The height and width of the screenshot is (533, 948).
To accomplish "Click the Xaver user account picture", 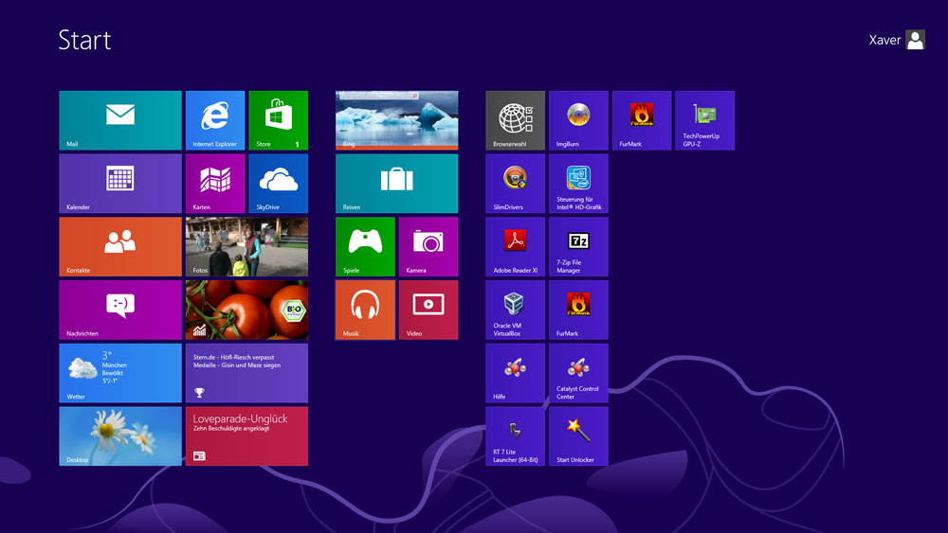I will [915, 40].
